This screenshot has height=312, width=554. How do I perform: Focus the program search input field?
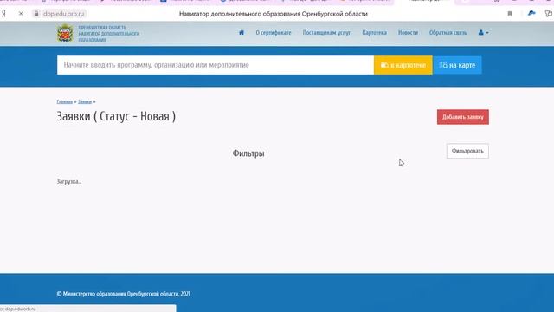click(x=216, y=65)
